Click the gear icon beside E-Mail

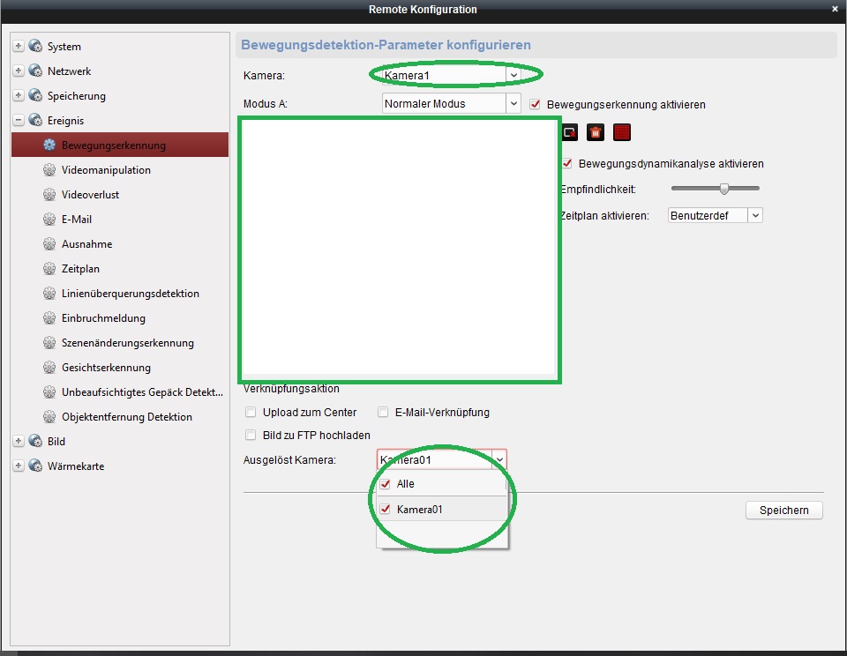[49, 220]
